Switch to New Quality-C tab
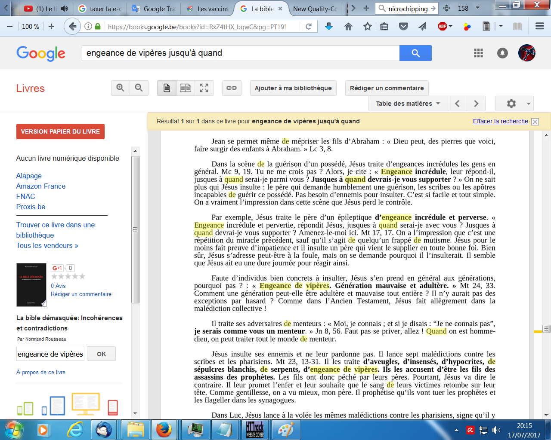This screenshot has height=440, width=551. click(x=315, y=9)
